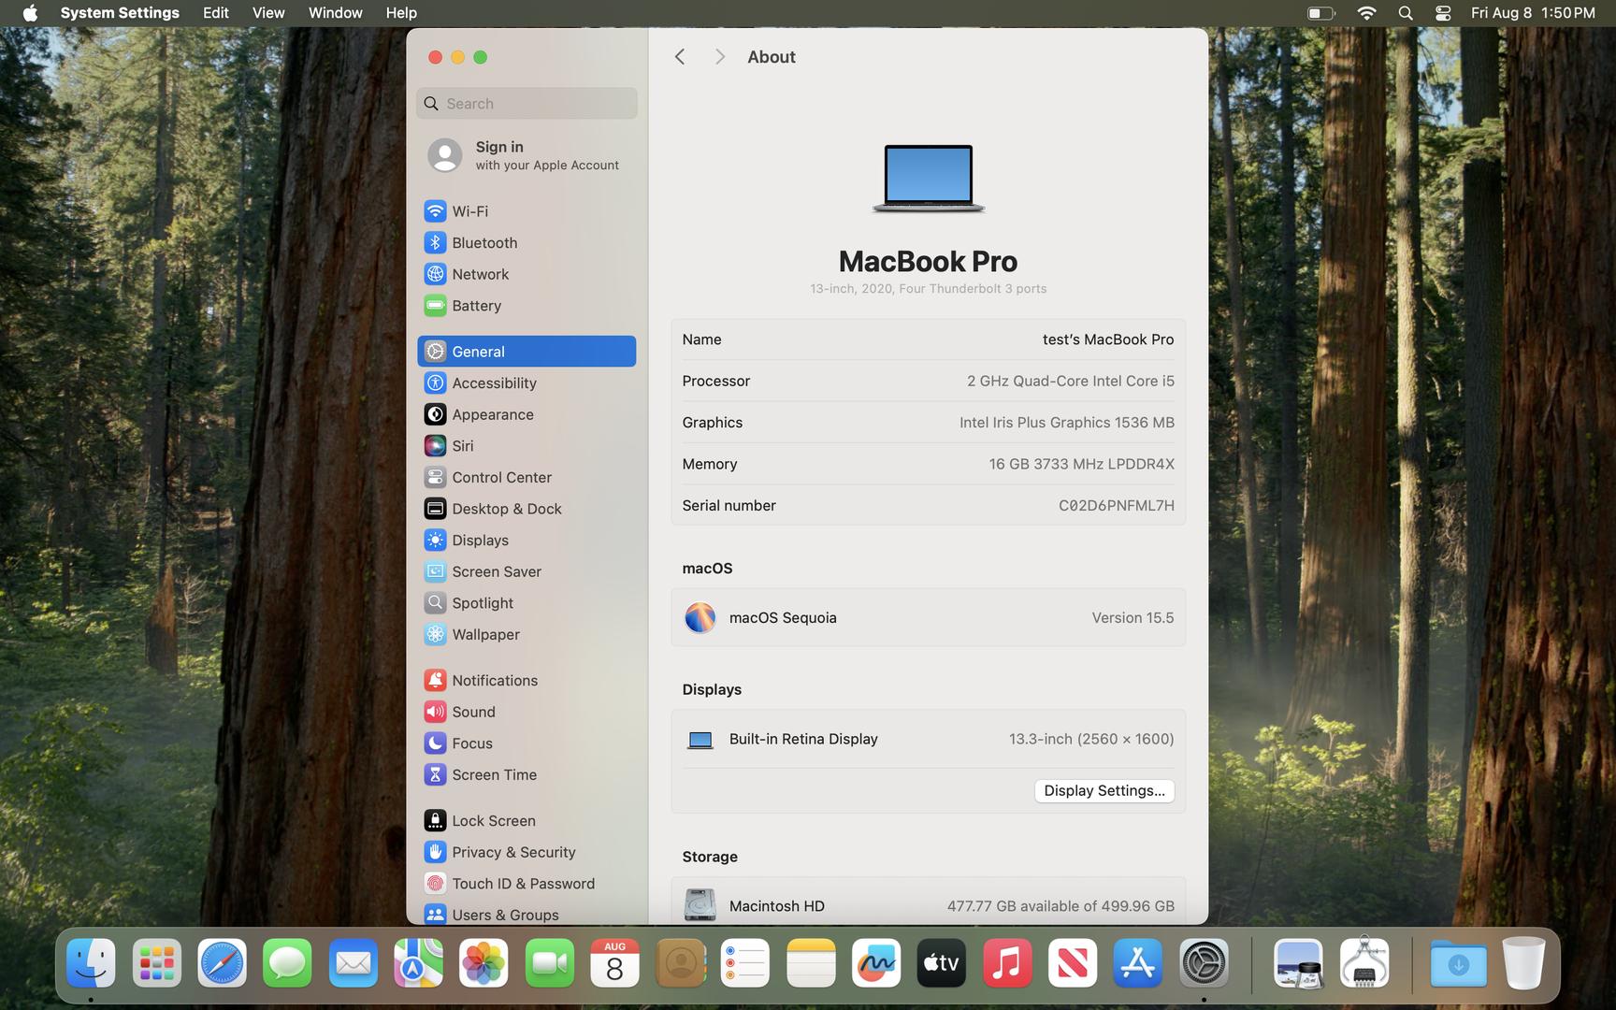Image resolution: width=1616 pixels, height=1010 pixels.
Task: Open Freeform from the Dock
Action: click(x=876, y=963)
